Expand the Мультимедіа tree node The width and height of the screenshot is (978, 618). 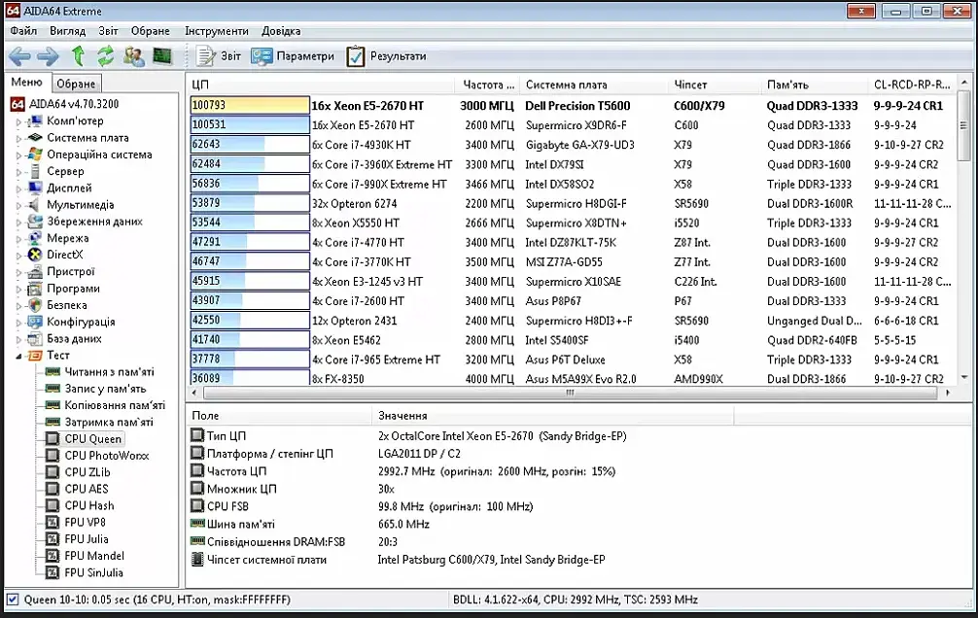click(18, 205)
